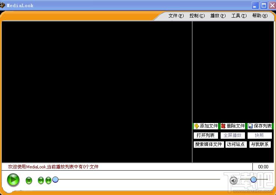Click the empty playlist panel
Viewport: 276px width, 195px height.
[233, 72]
